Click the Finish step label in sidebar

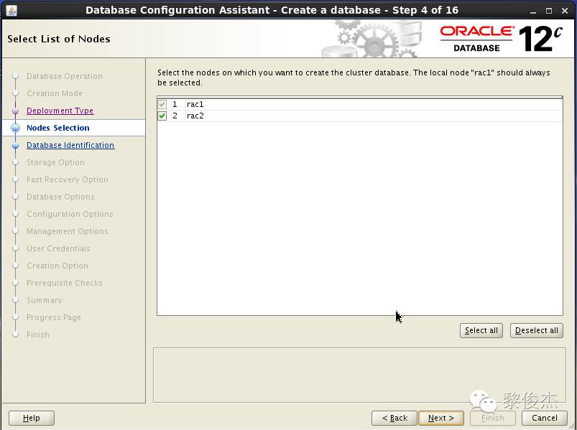(38, 335)
